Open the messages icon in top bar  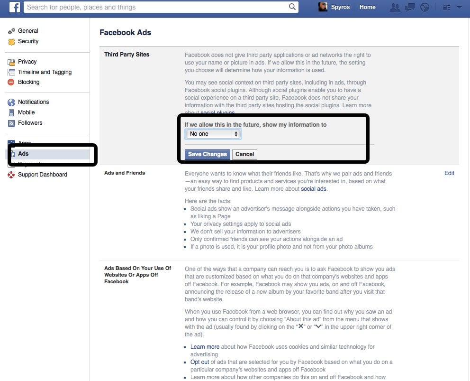pyautogui.click(x=410, y=7)
